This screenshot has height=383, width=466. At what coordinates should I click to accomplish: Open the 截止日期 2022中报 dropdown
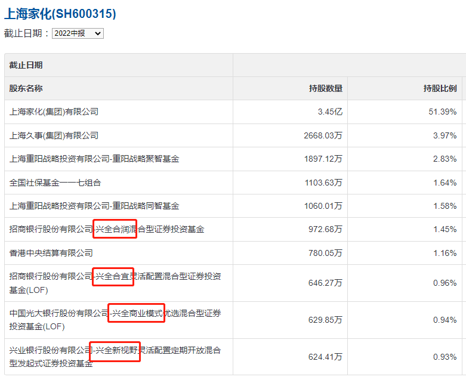(x=78, y=33)
